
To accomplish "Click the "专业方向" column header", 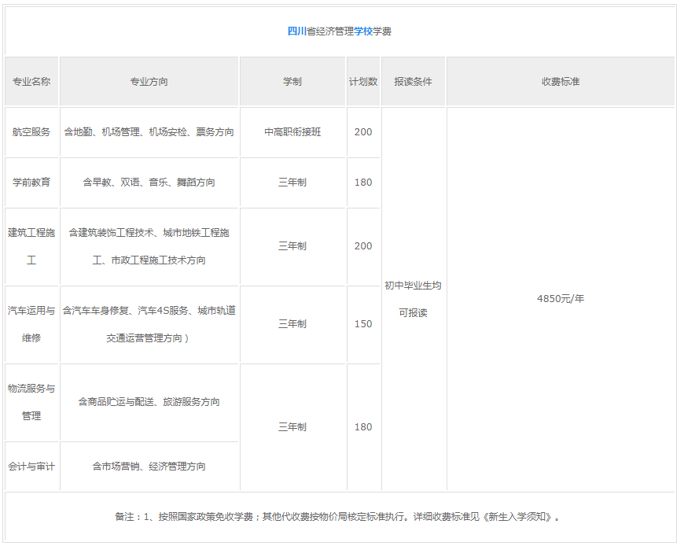I will coord(149,82).
